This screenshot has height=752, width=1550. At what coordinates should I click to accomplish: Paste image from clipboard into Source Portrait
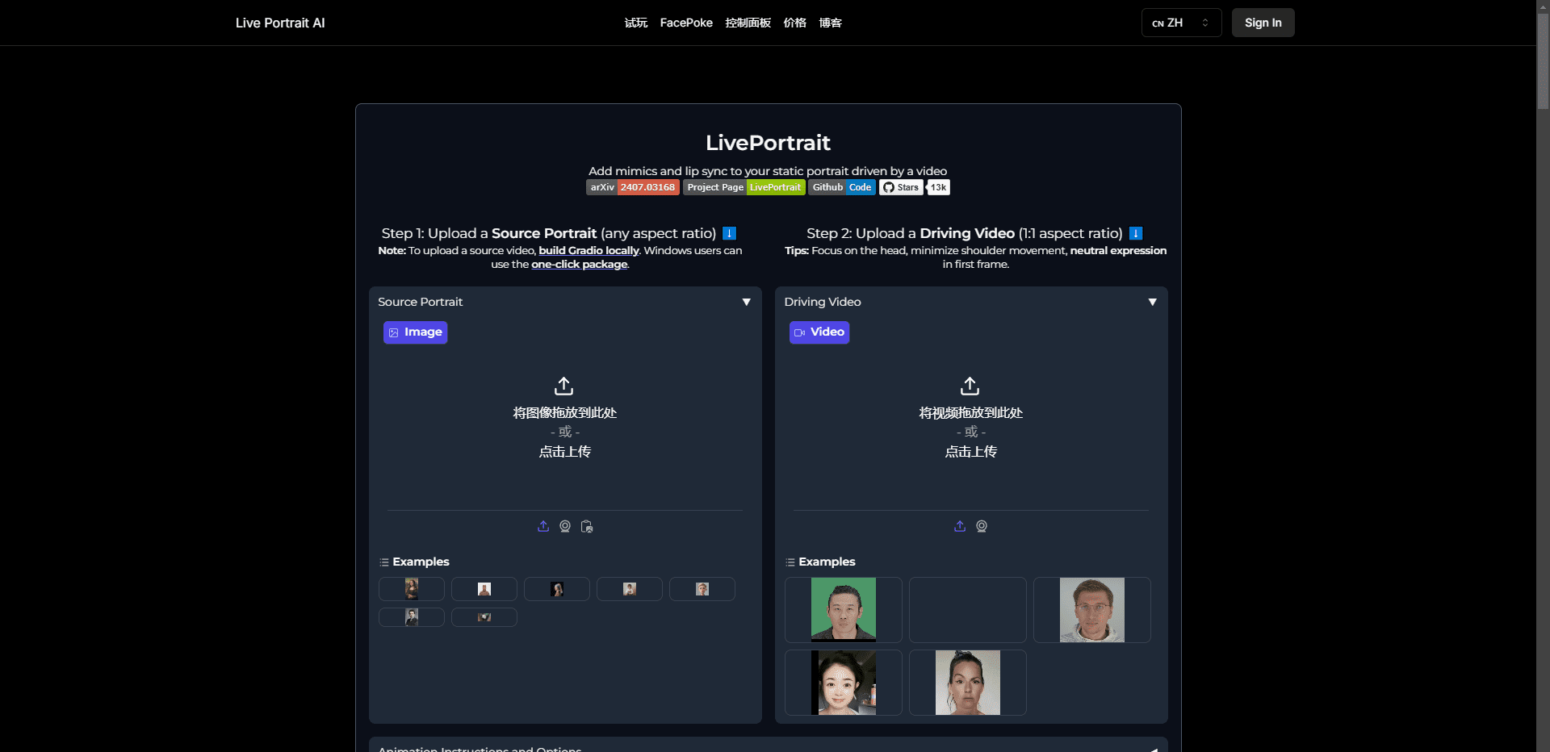(x=587, y=526)
